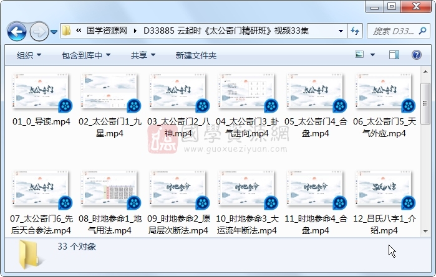The image size is (436, 277).
Task: Open address bar history dropdown arrow
Action: point(341,31)
